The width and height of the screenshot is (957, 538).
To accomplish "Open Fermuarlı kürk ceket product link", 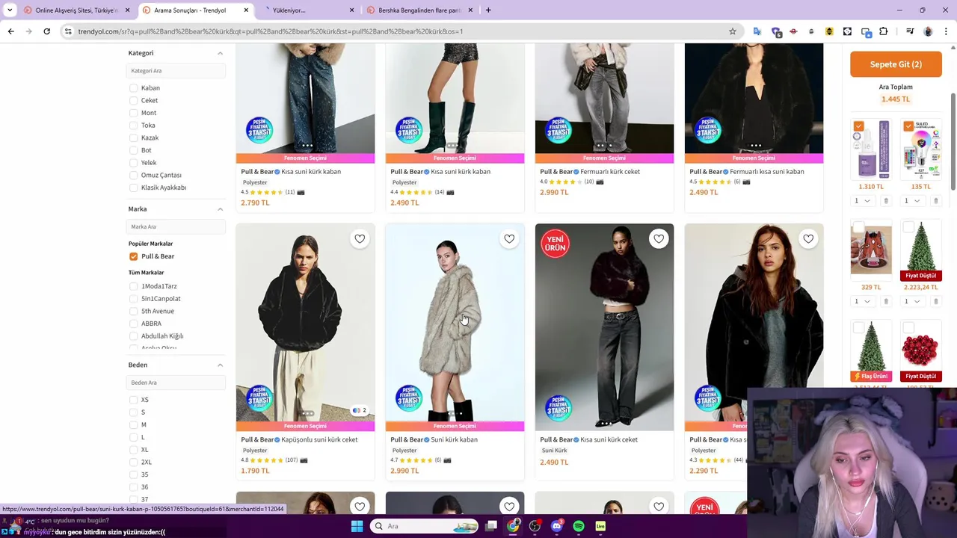I will (x=610, y=172).
